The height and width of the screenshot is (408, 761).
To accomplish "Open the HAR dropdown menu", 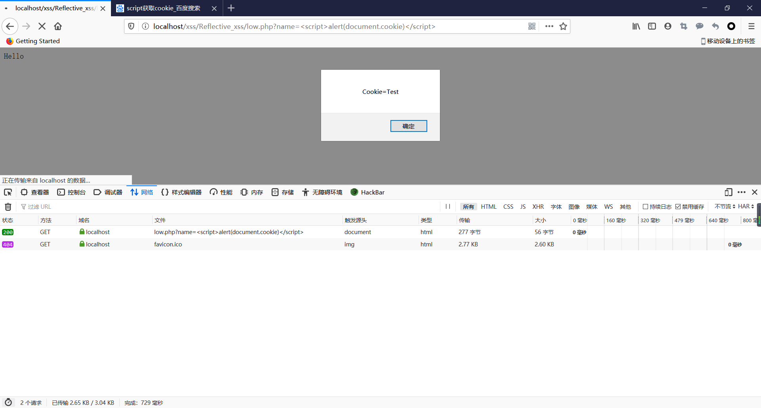I will coord(746,207).
